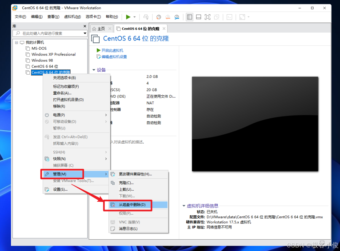Open the 帮助(H) menu
The height and width of the screenshot is (251, 340).
coord(112,17)
